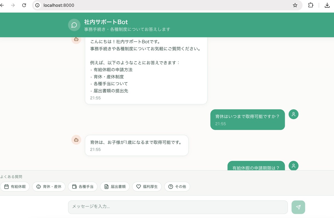Screen dimensions: 334x218
Task: Click the ・届出書類の提出先 list line
Action: pos(109,91)
